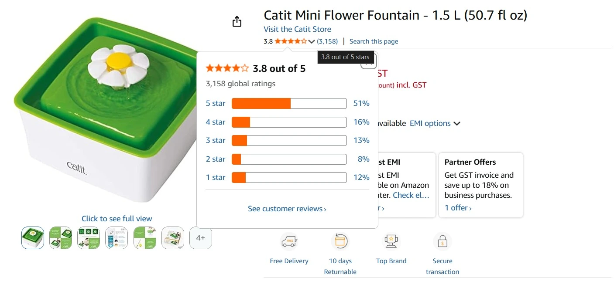Filter reviews by 1 star rating

click(216, 177)
